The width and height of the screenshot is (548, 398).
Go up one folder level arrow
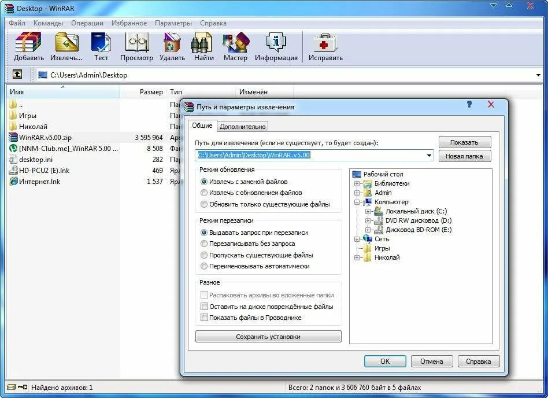17,74
